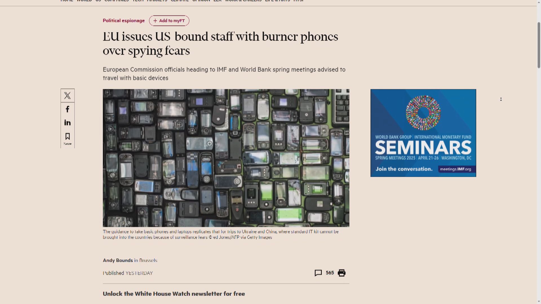Click the page scrollbar thumb
Viewport: 541px width, 304px height.
[539, 45]
